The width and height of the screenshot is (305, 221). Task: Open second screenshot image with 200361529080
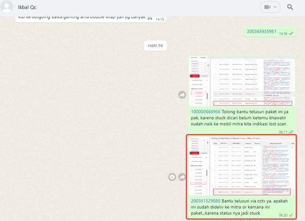coord(242,166)
